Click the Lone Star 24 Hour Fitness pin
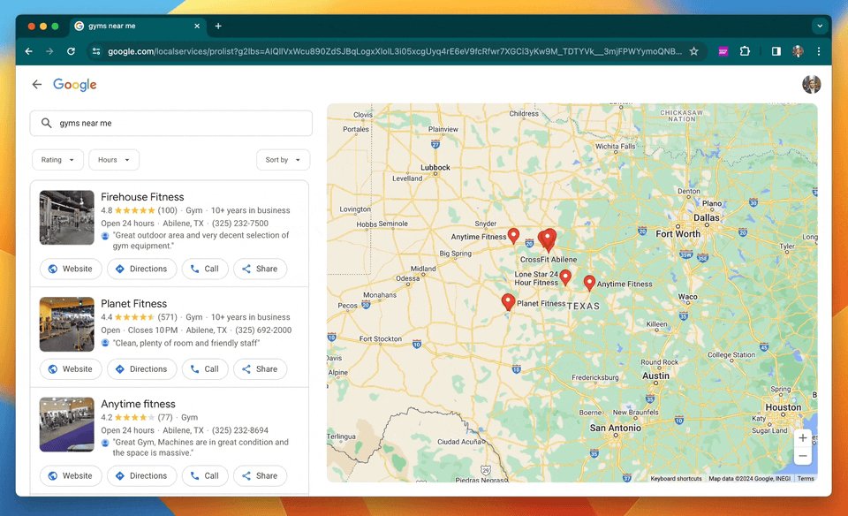 [x=565, y=277]
